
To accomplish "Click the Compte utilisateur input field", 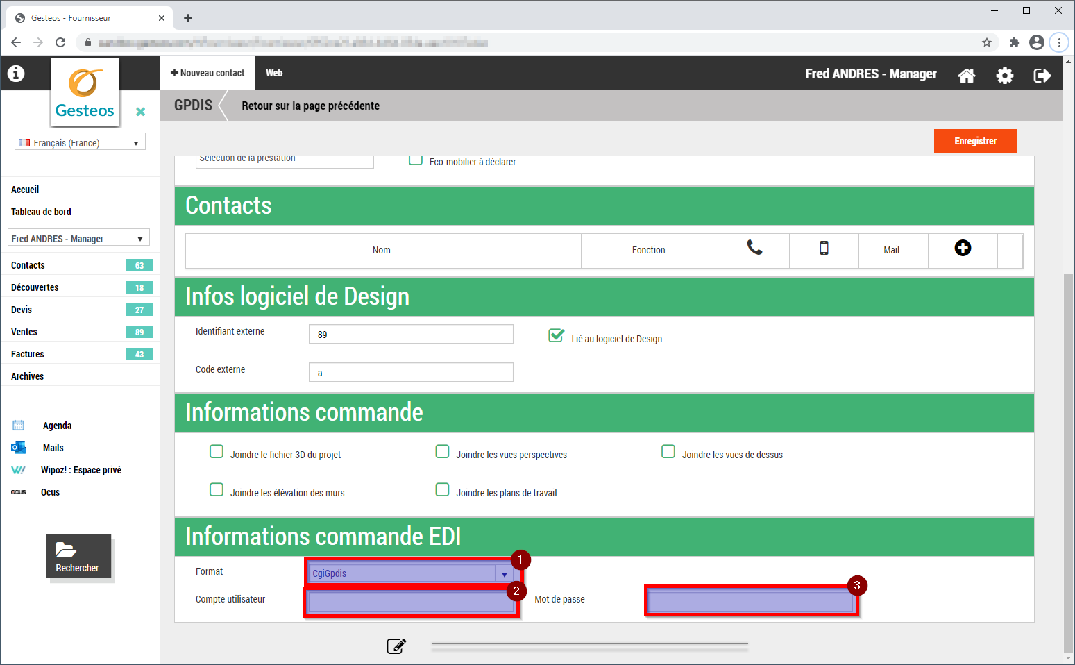I will [x=411, y=602].
